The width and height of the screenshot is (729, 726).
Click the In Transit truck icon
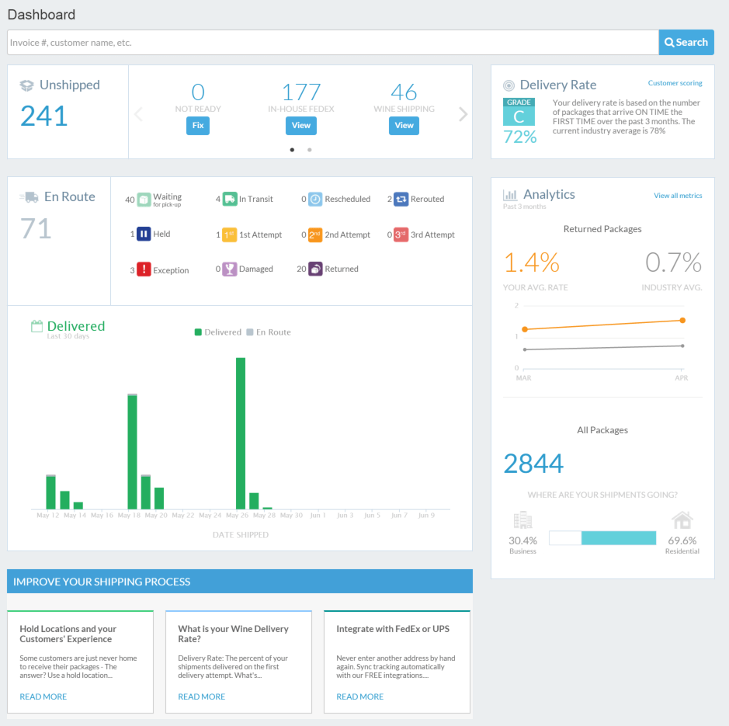click(x=230, y=200)
